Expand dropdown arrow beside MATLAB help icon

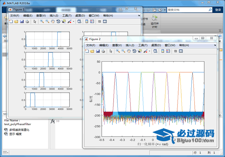tap(165, 10)
